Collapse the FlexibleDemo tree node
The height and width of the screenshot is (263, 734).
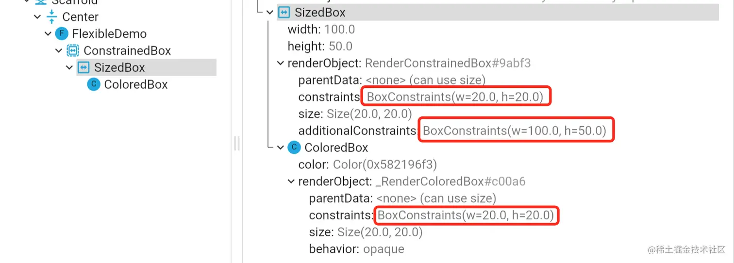coord(48,34)
